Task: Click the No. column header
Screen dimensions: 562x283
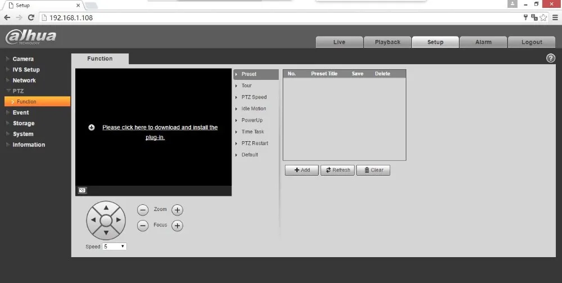Action: tap(292, 74)
